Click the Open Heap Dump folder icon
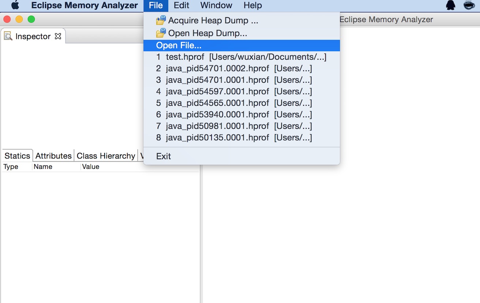The height and width of the screenshot is (303, 480). point(161,33)
